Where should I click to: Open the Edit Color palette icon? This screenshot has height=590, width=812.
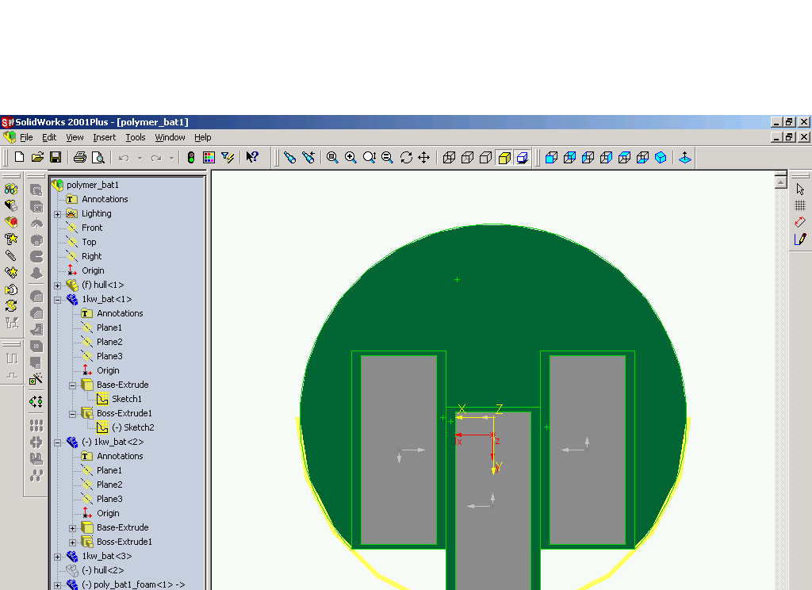coord(209,158)
